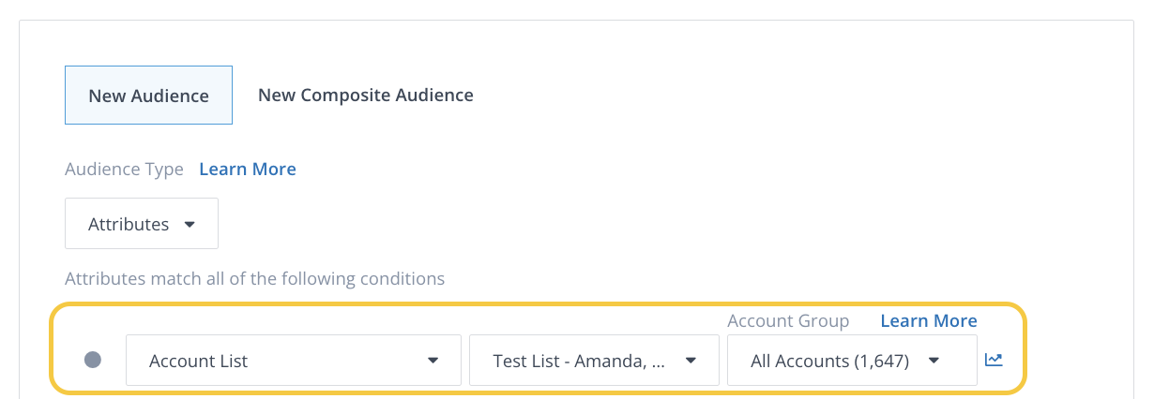Switch to the New Audience tab

point(148,96)
